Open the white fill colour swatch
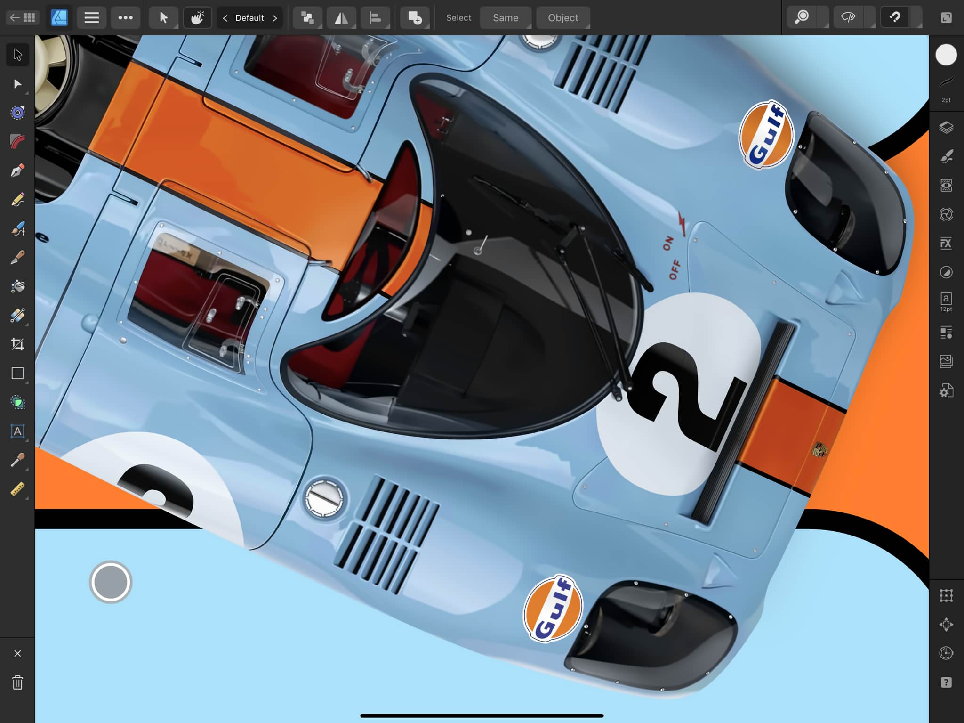 946,55
